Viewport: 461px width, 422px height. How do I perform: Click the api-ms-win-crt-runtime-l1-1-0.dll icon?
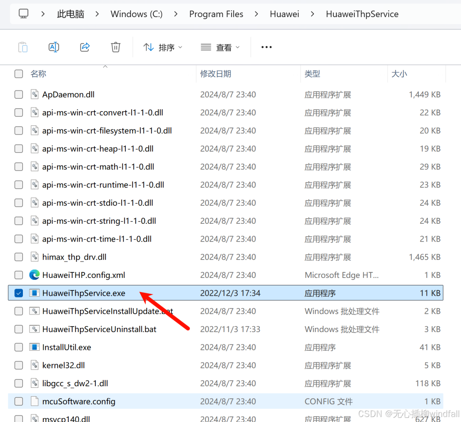coord(35,185)
